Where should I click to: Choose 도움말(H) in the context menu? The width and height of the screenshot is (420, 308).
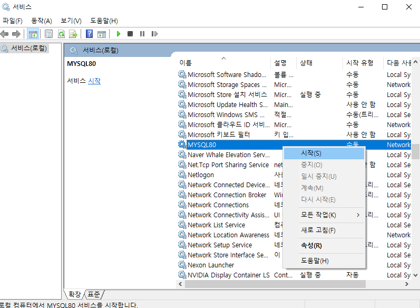(x=324, y=261)
